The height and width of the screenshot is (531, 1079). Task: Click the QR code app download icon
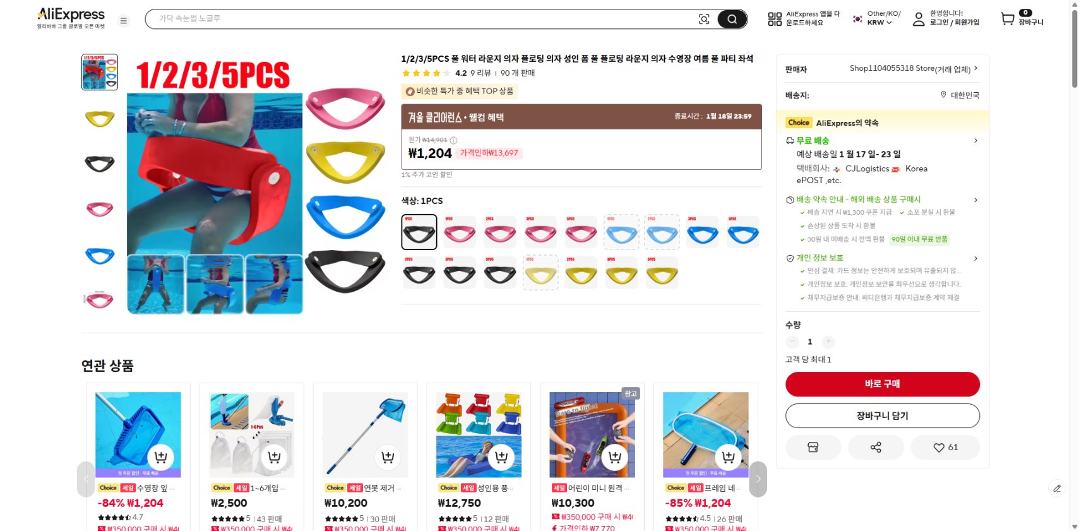click(x=774, y=19)
